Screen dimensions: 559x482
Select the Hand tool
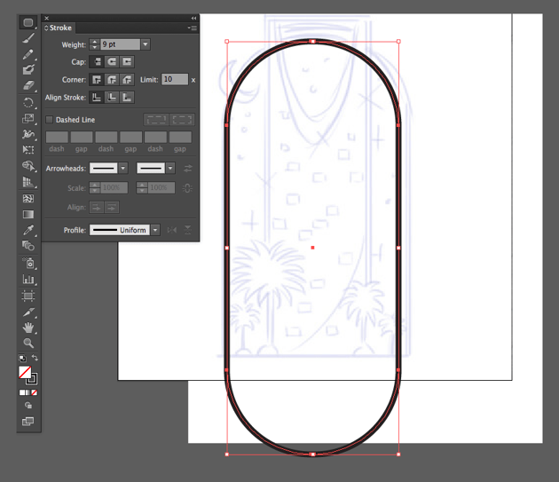tap(28, 328)
